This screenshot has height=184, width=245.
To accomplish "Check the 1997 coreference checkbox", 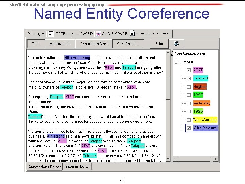I will pyautogui.click(x=189, y=95).
